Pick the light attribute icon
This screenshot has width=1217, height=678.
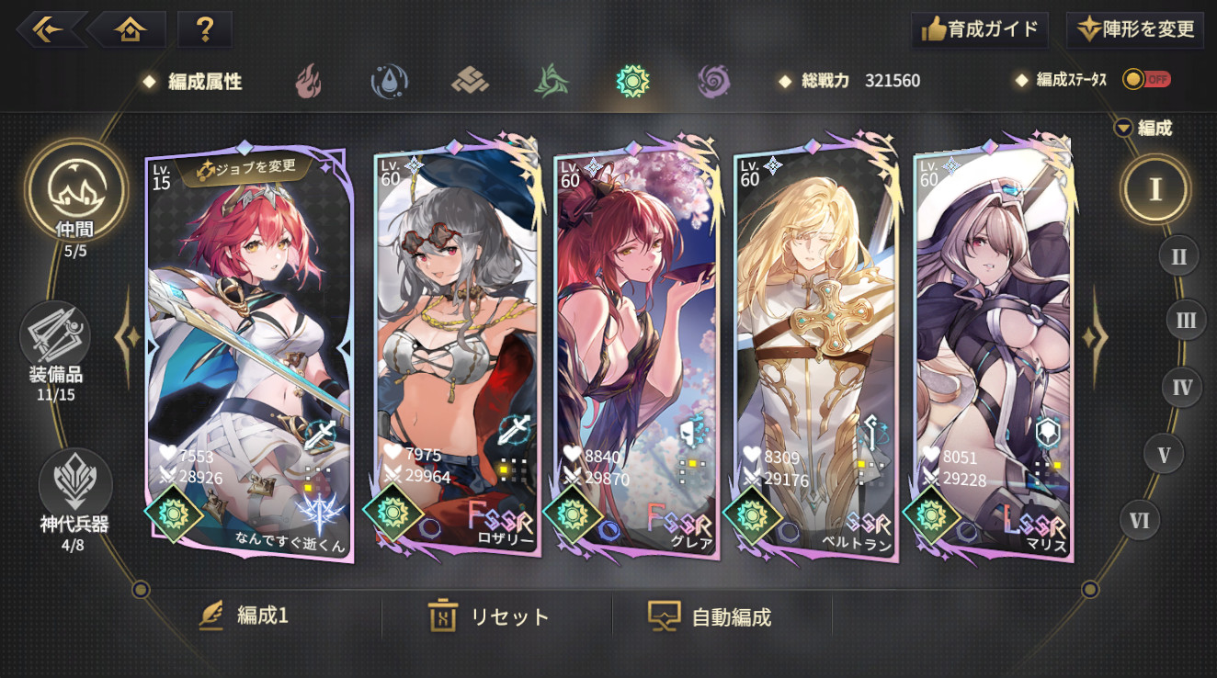point(633,81)
